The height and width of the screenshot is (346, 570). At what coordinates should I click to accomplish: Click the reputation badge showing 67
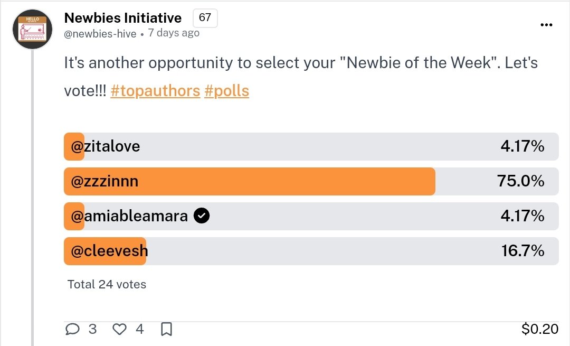[205, 18]
